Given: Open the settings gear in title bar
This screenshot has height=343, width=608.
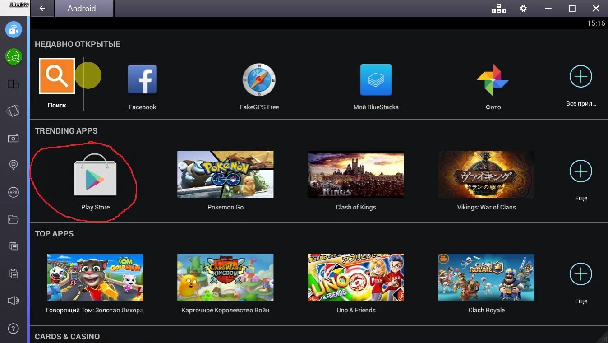Looking at the screenshot, I should pyautogui.click(x=523, y=9).
